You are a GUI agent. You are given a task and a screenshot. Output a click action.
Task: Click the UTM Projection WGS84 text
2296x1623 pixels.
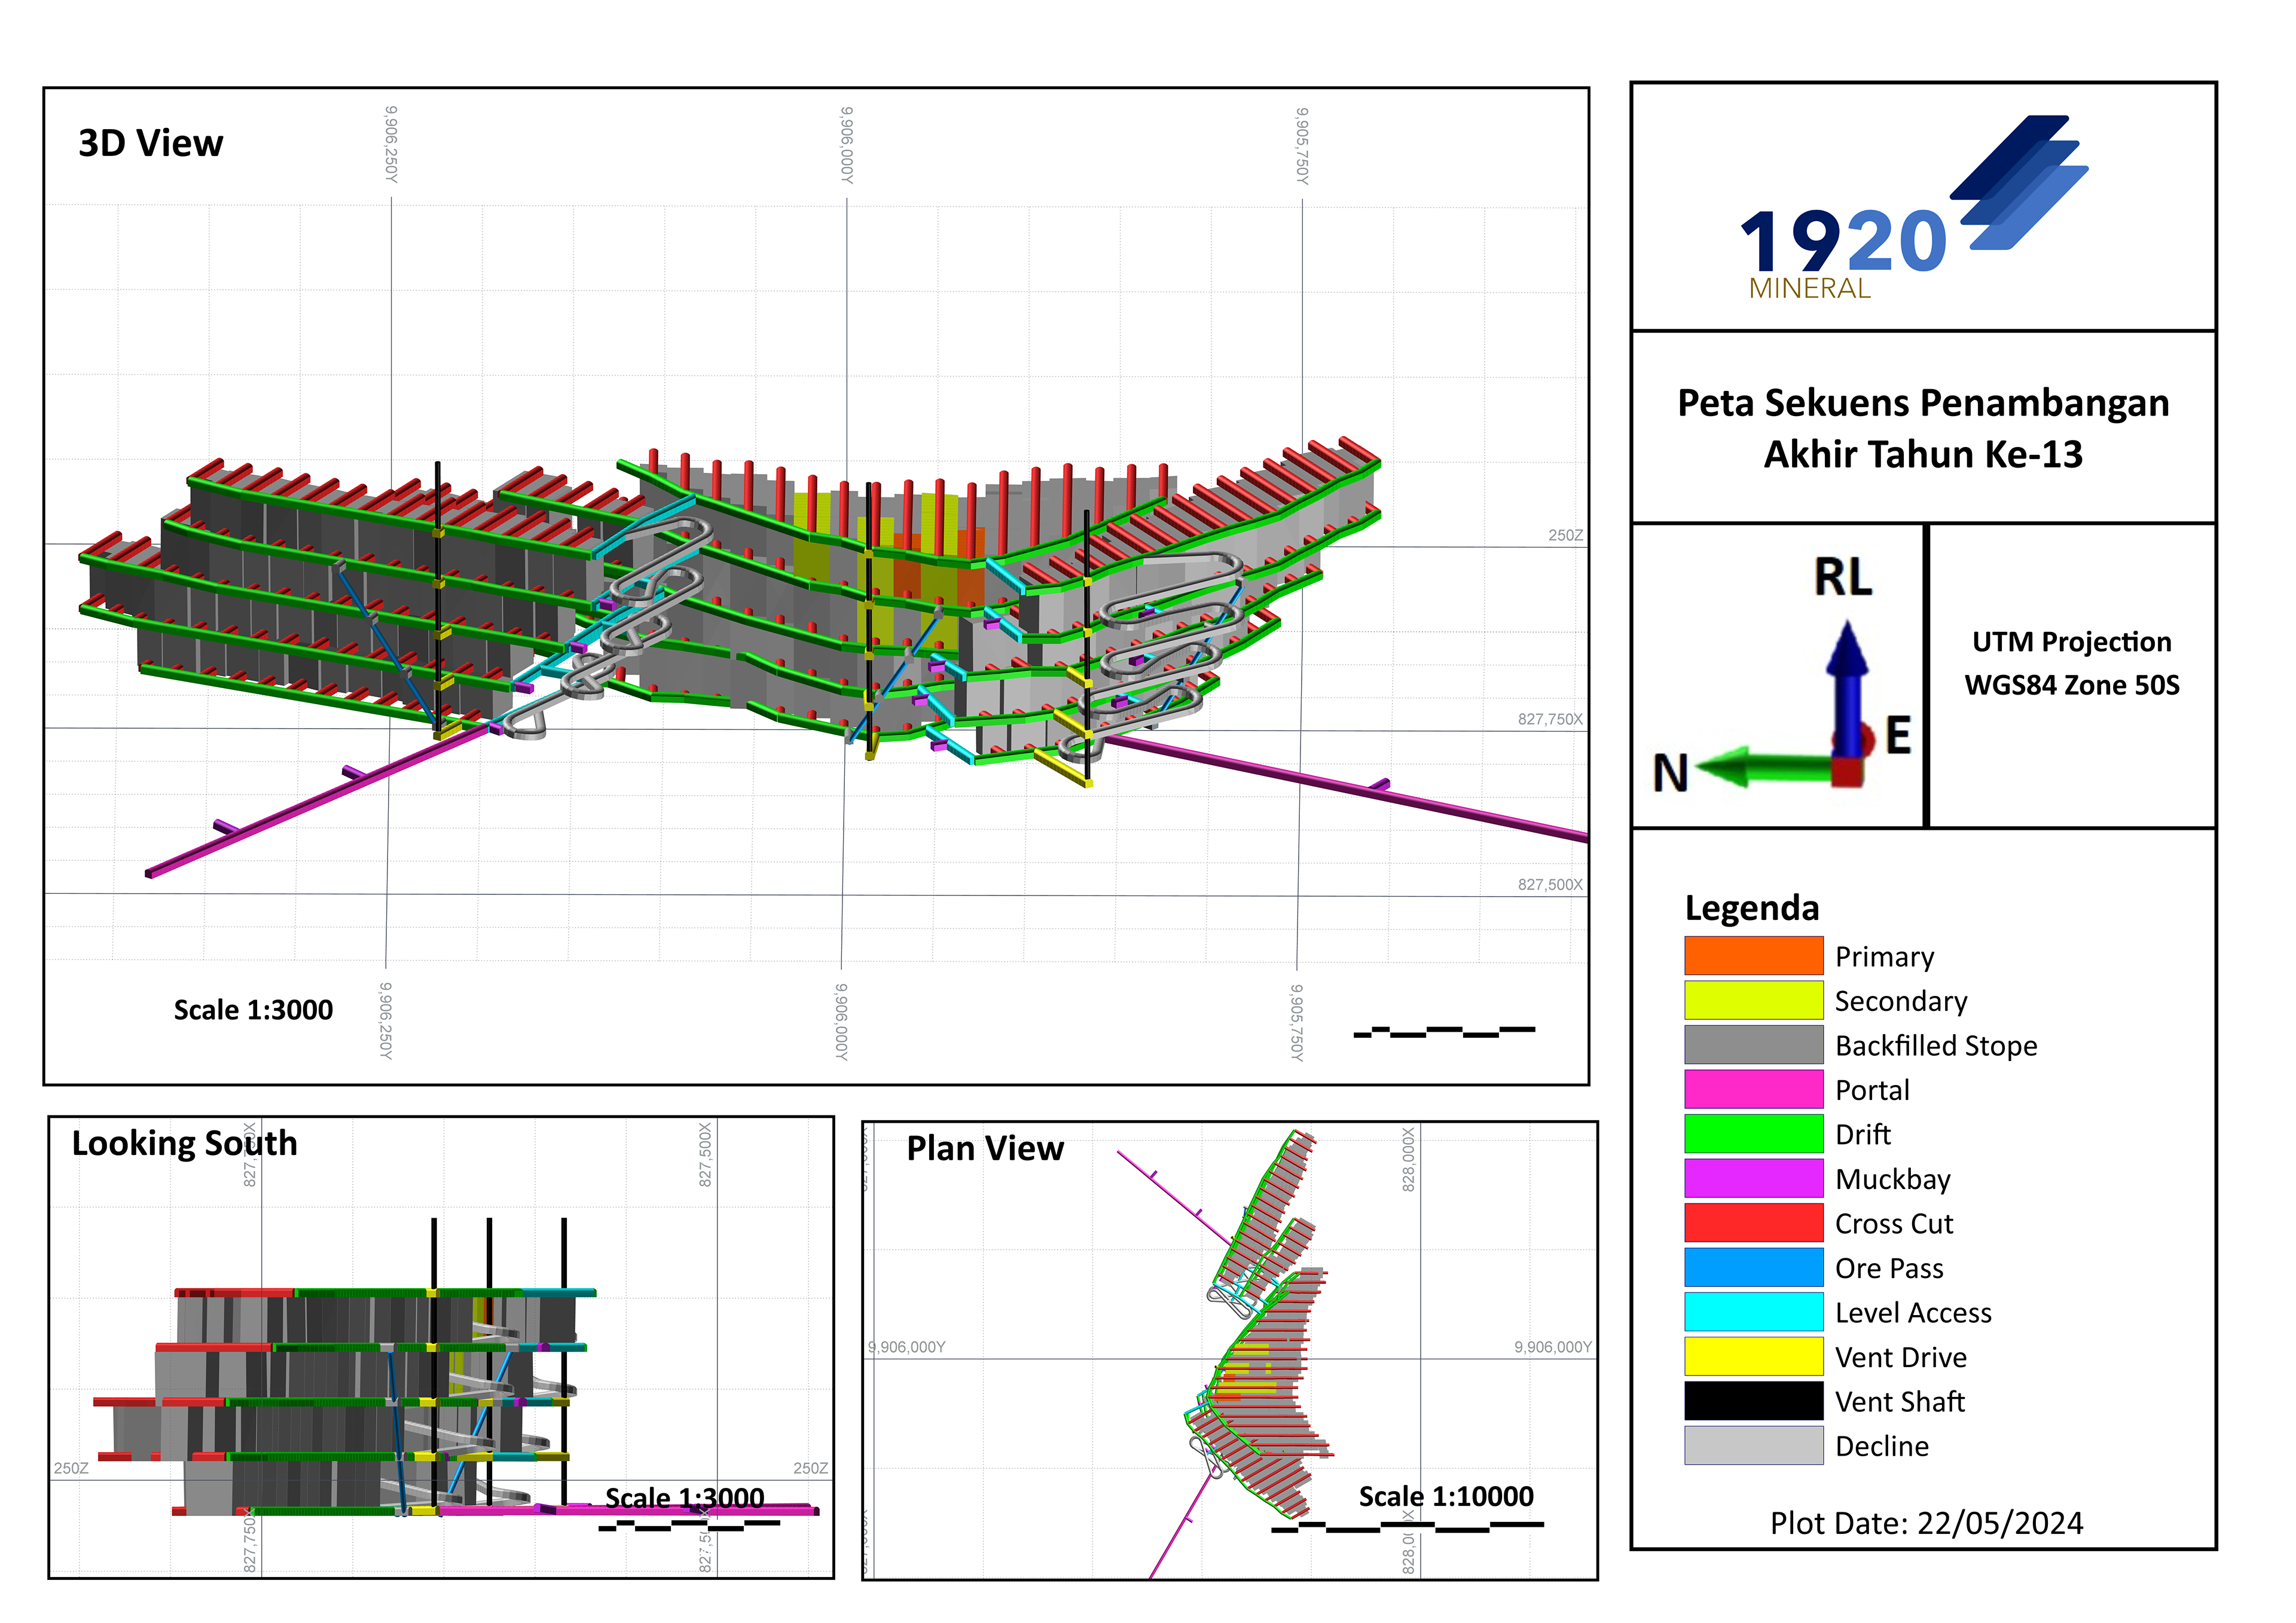coord(2071,663)
